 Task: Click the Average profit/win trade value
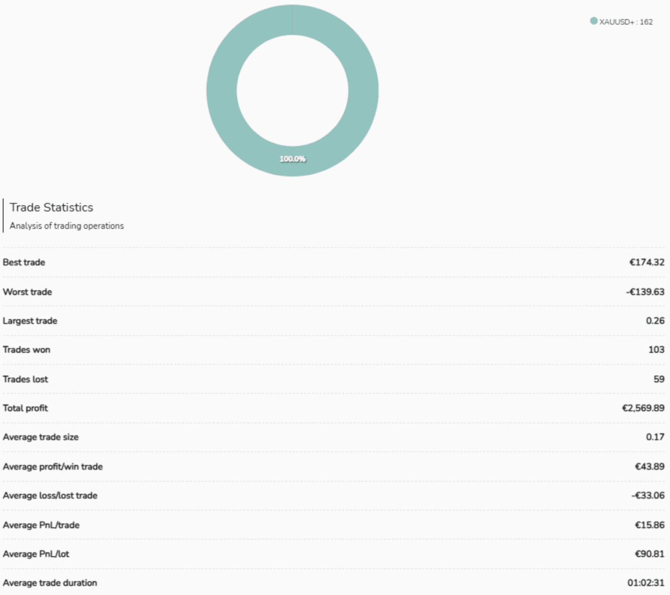click(x=647, y=466)
